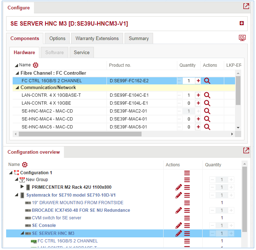
Task: Switch to the Options tab
Action: coord(57,39)
